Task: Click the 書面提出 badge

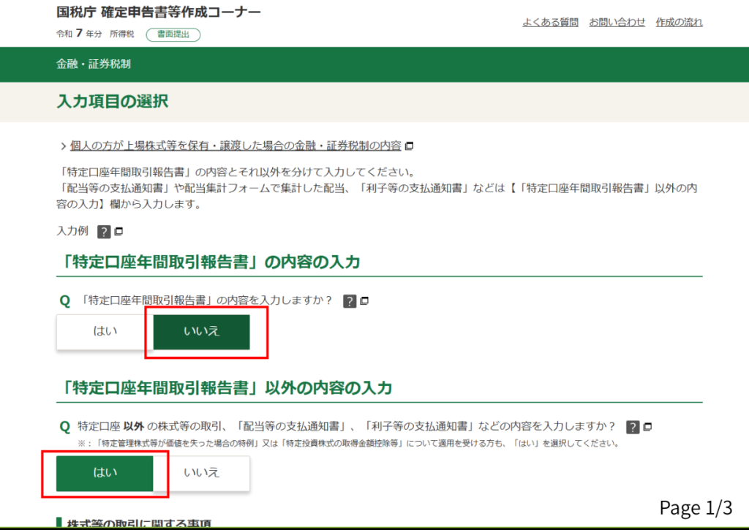Action: pos(173,34)
